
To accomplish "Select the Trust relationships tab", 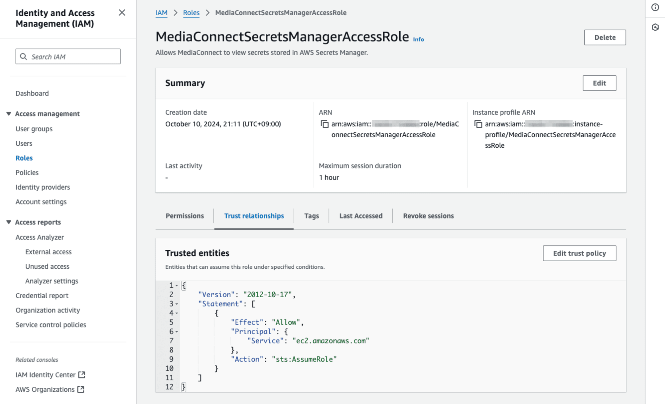I will coord(254,216).
